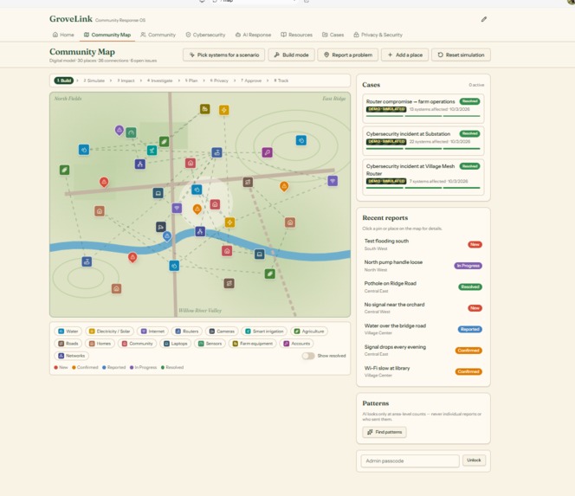Toggle the Internet filter chip

tap(153, 332)
